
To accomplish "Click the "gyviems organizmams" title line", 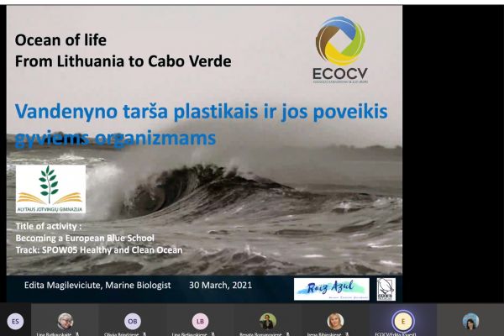I will (115, 139).
